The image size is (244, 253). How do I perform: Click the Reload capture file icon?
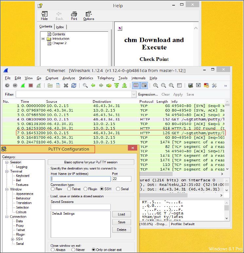point(74,85)
